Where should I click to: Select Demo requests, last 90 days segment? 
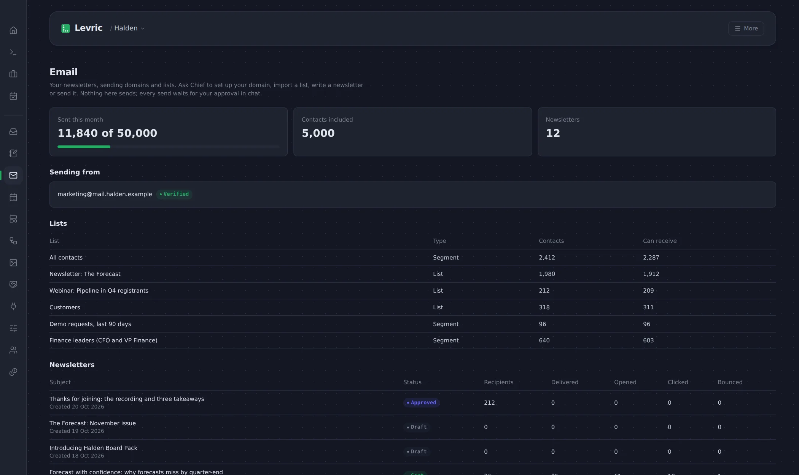coord(412,324)
